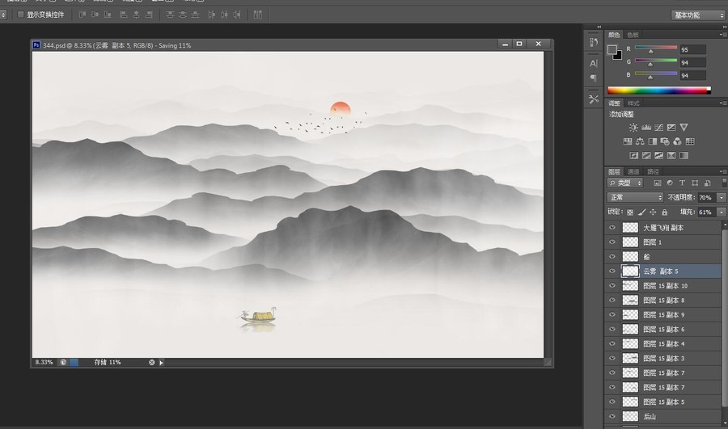Open the 填充 slider arrow
Image resolution: width=728 pixels, height=429 pixels.
(x=722, y=212)
